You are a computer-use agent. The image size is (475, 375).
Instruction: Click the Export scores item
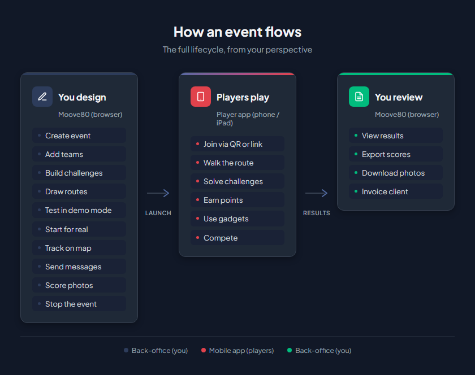pos(395,154)
